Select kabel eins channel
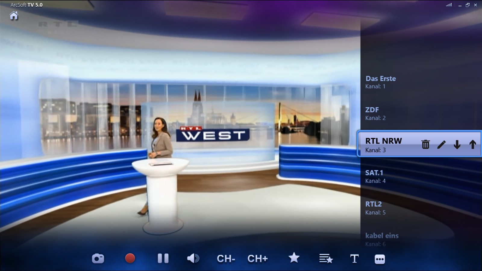Image resolution: width=482 pixels, height=271 pixels. (x=421, y=239)
